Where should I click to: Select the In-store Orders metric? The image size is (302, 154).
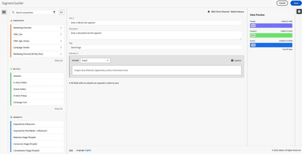(37, 83)
